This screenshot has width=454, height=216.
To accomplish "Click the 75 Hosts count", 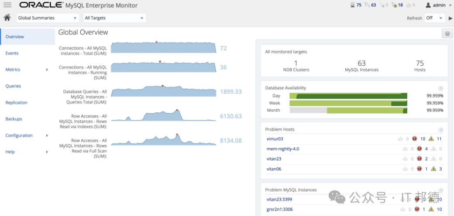I will click(x=420, y=63).
